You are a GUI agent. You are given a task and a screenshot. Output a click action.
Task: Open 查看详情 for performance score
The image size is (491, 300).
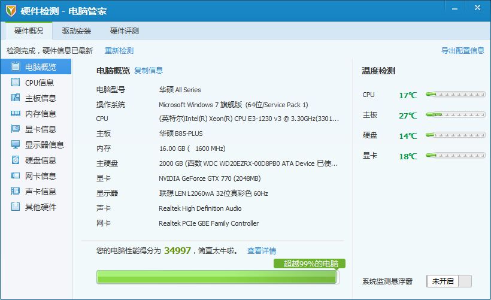[x=262, y=251]
